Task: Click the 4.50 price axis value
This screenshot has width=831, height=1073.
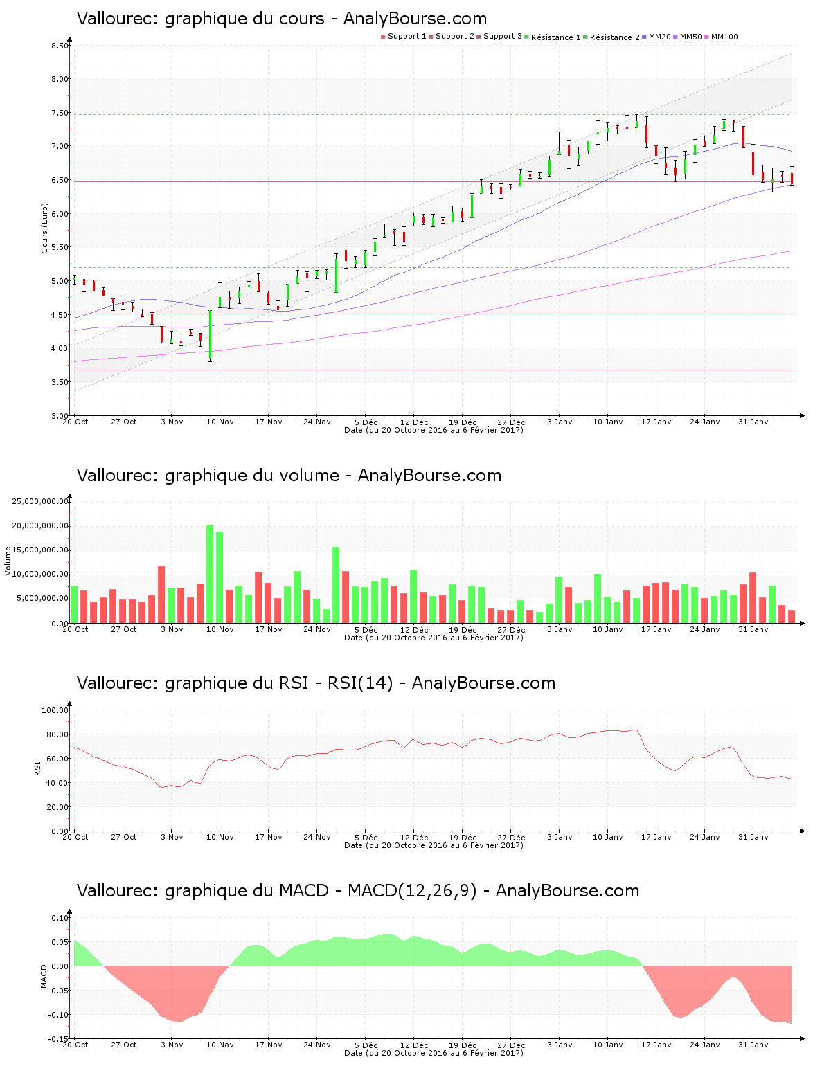Action: (x=60, y=315)
